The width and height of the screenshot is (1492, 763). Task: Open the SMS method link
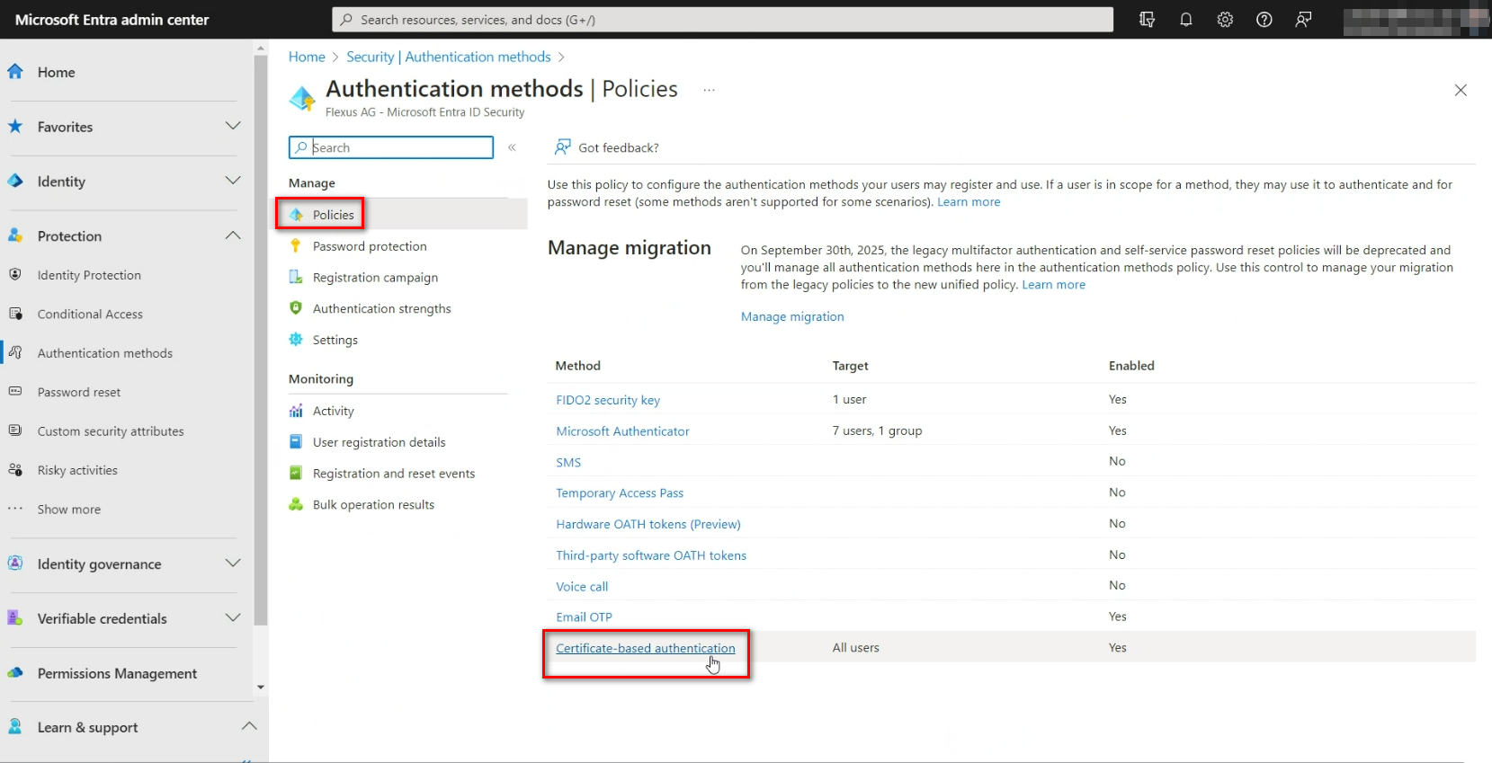tap(568, 462)
